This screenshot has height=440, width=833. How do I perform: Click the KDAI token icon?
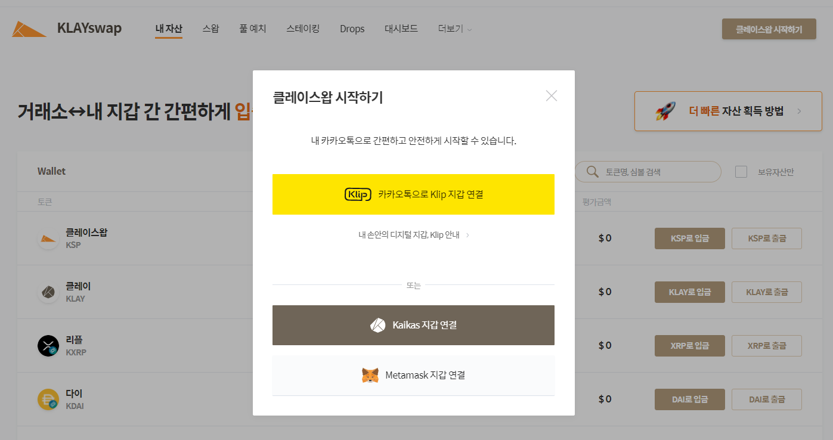point(48,399)
